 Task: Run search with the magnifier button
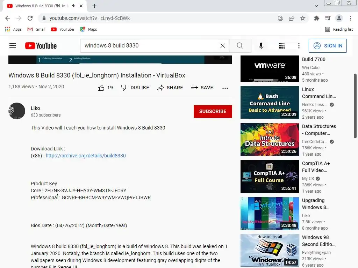pyautogui.click(x=240, y=46)
